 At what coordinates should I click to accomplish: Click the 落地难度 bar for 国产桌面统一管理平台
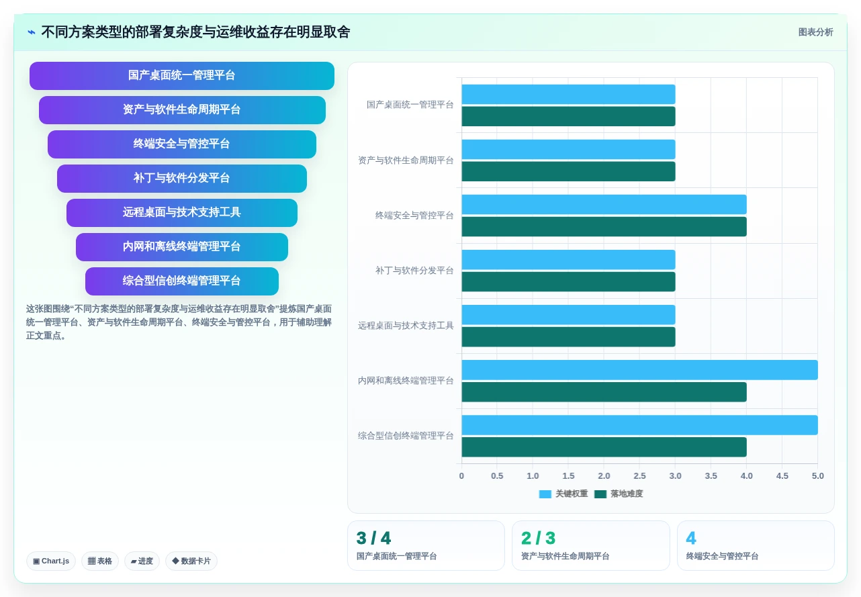(568, 116)
